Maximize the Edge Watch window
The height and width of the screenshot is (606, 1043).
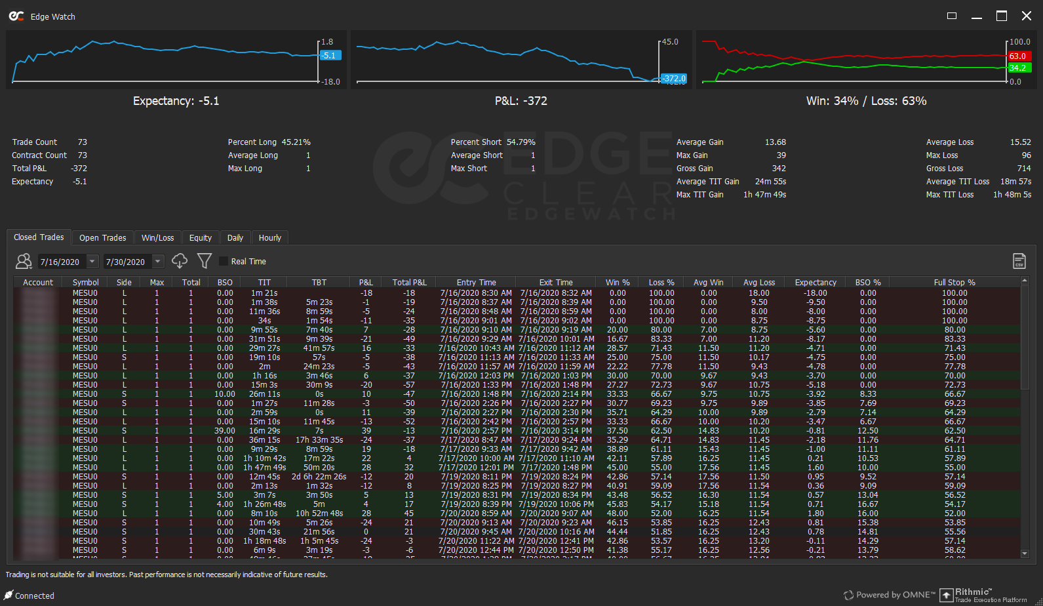coord(1002,16)
